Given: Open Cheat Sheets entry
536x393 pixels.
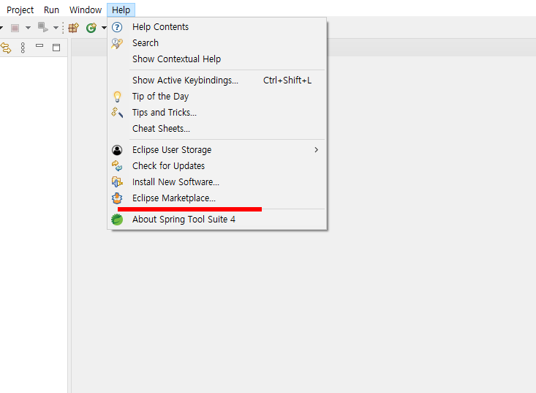Looking at the screenshot, I should point(216,128).
